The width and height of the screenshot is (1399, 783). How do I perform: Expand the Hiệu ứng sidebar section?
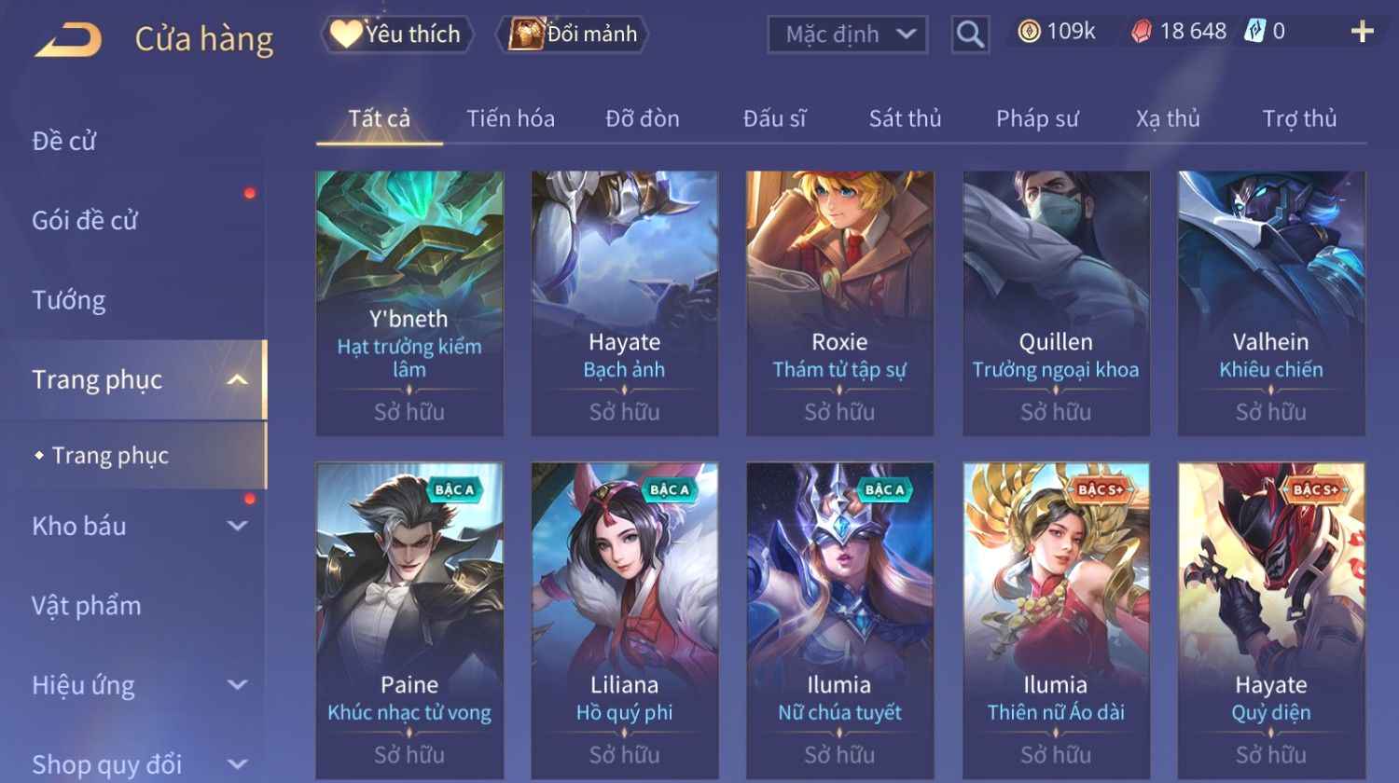click(x=238, y=685)
